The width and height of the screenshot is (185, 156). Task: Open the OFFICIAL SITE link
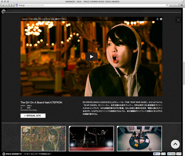click(x=33, y=116)
